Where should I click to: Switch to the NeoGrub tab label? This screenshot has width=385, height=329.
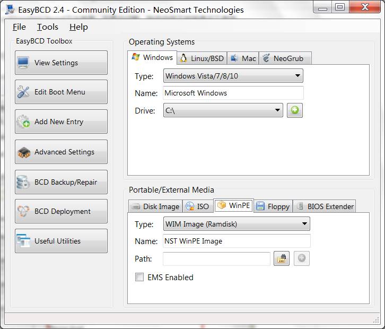coord(288,58)
